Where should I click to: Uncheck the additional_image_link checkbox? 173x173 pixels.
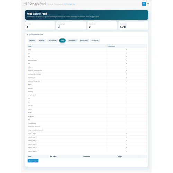(127, 81)
